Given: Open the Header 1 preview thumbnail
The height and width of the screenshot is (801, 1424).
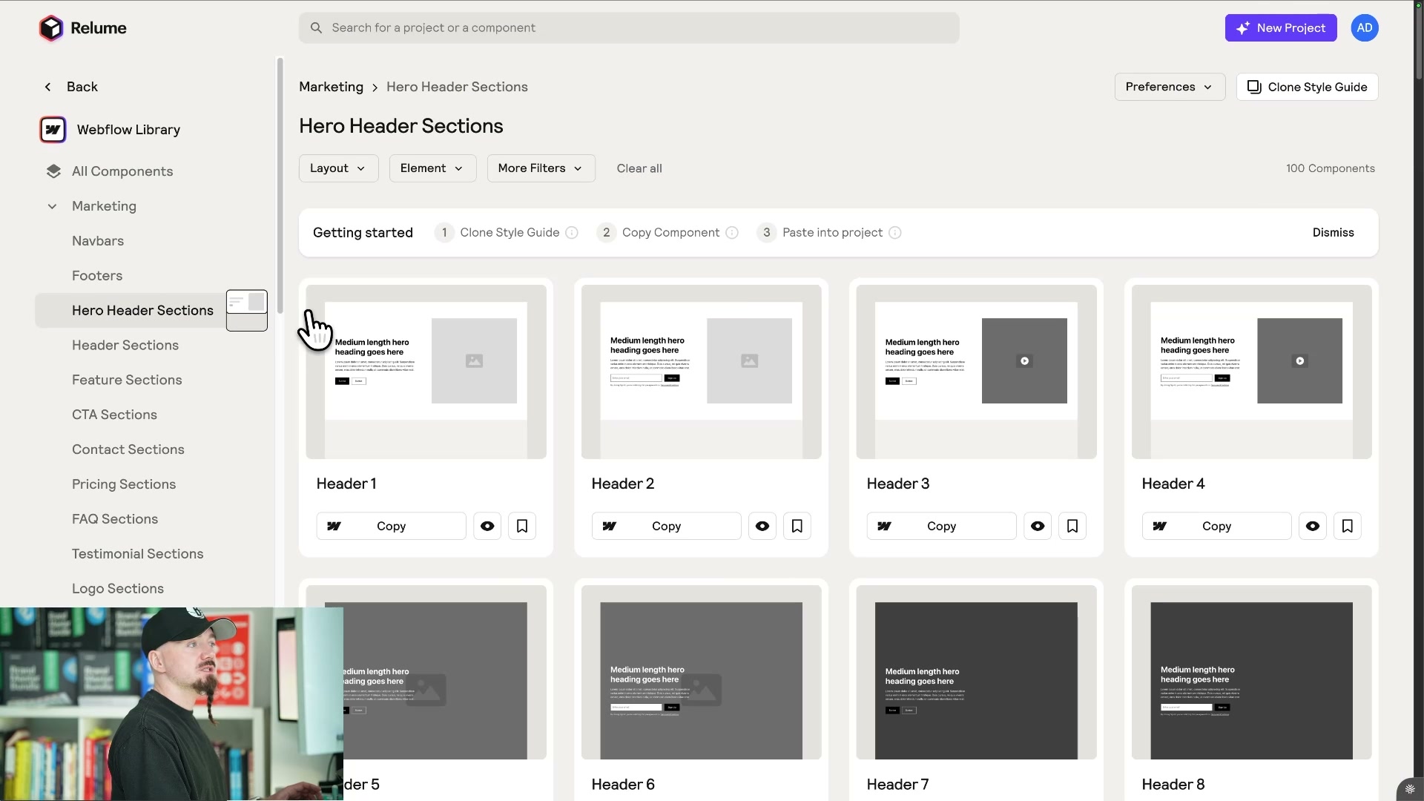Looking at the screenshot, I should 426,372.
